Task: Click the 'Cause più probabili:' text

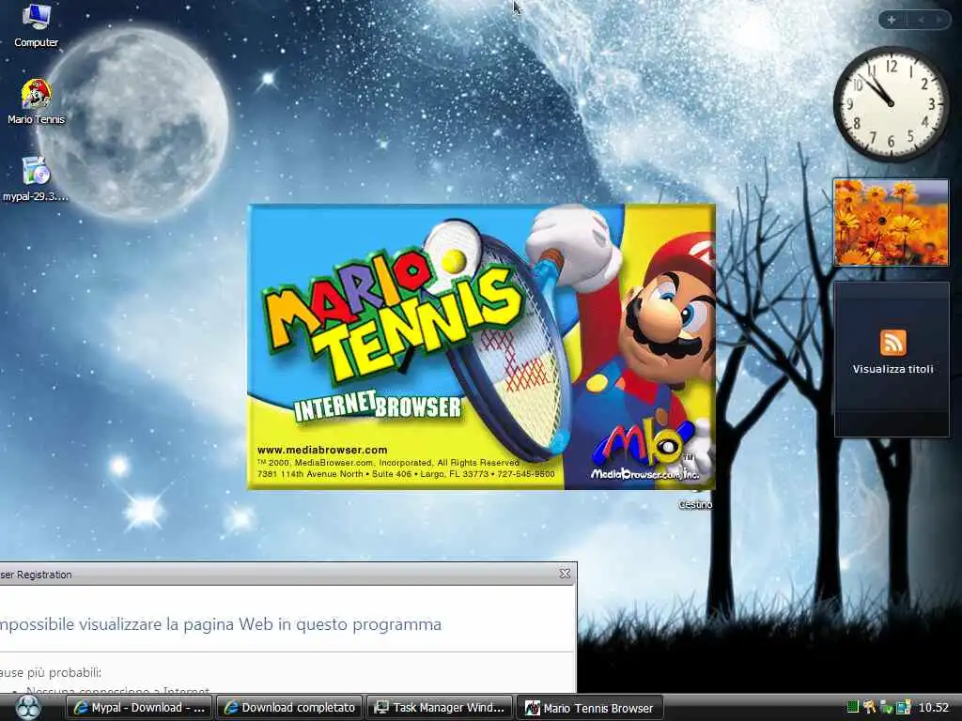Action: click(x=51, y=672)
